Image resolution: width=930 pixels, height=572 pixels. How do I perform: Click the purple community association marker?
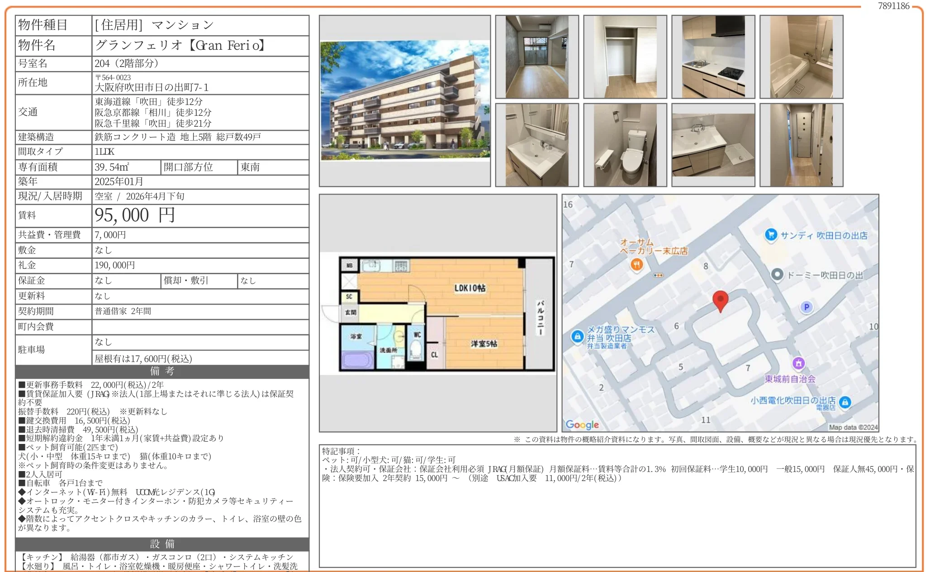(798, 363)
